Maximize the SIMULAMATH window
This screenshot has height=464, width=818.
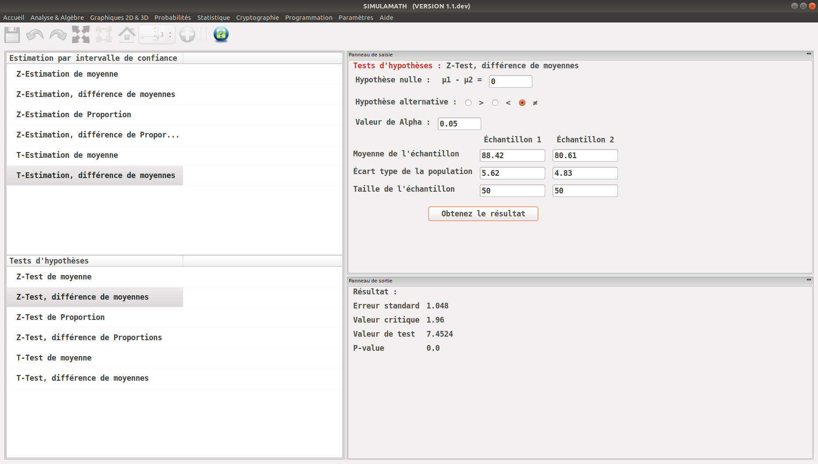(803, 6)
